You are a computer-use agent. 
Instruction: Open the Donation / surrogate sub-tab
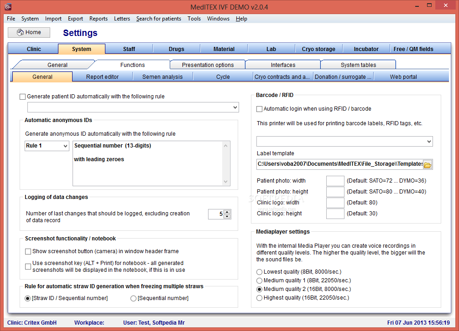(x=343, y=77)
